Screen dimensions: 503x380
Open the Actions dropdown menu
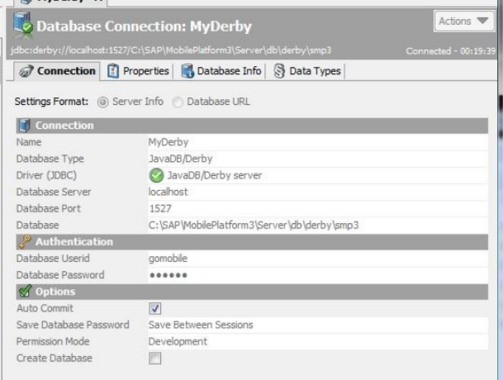click(x=463, y=21)
